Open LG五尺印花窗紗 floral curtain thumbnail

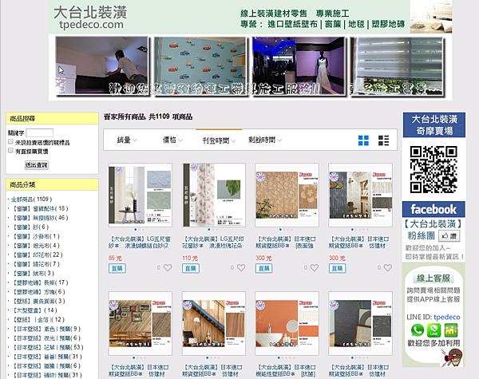213,195
